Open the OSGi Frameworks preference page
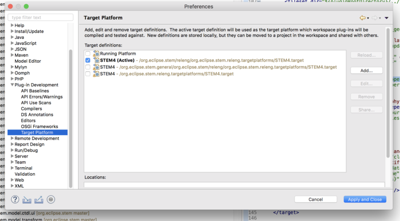This screenshot has width=400, height=221. coord(39,127)
